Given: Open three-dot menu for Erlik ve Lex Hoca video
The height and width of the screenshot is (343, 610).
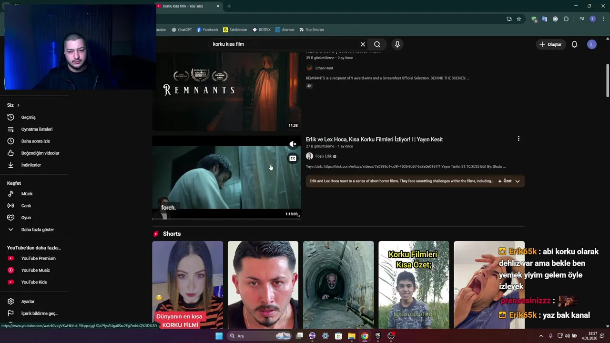Looking at the screenshot, I should point(518,139).
